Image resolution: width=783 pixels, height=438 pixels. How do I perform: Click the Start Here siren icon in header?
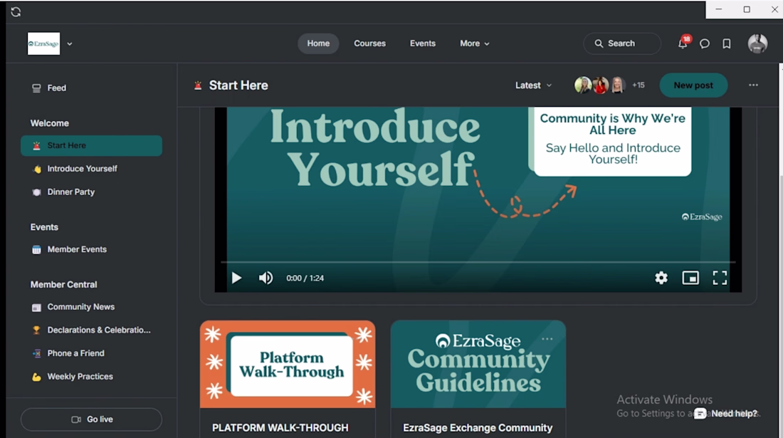[198, 85]
